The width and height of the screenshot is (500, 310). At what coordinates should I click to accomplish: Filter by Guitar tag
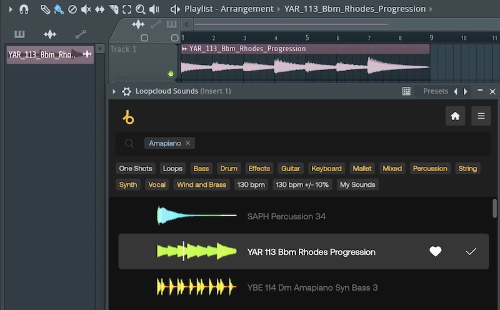click(291, 168)
